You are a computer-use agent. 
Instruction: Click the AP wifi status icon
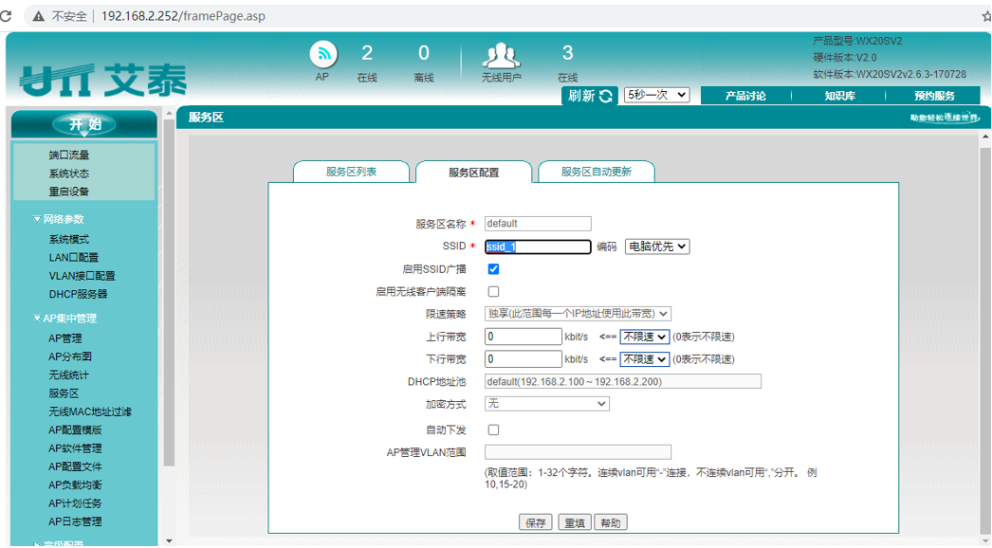323,54
